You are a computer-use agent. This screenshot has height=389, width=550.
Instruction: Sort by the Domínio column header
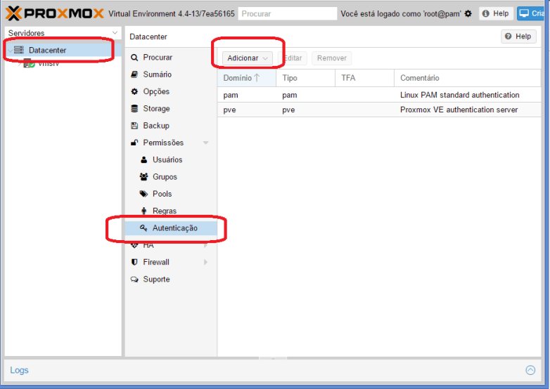238,78
